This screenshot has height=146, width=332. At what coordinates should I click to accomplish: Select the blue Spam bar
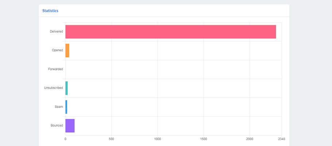click(66, 107)
